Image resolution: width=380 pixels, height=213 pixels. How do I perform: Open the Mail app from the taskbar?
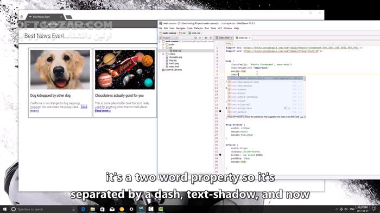pos(112,209)
